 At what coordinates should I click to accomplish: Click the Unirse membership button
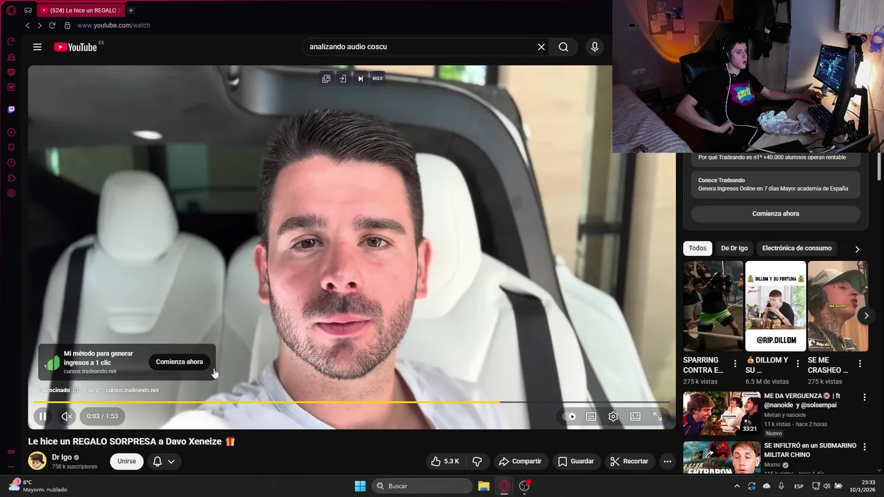126,461
